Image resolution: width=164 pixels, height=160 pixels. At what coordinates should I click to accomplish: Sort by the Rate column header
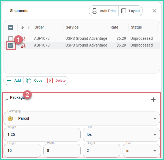pyautogui.click(x=114, y=27)
